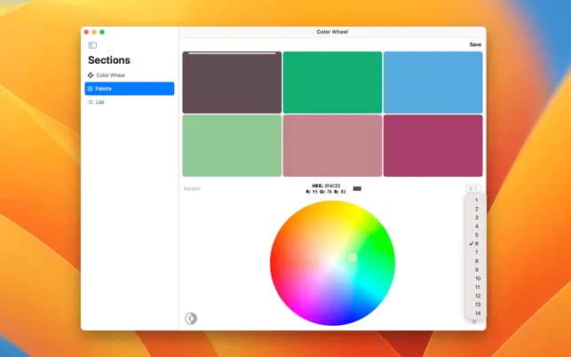Screen dimensions: 571x357
Task: Choose 7 in the count menu
Action: click(476, 252)
